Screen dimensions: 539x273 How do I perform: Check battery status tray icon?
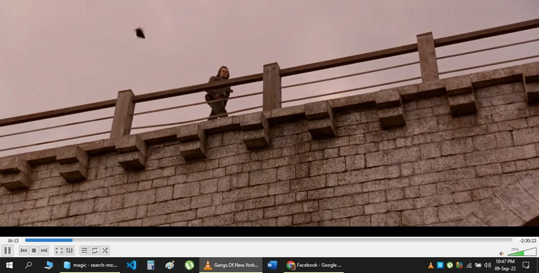[478, 265]
